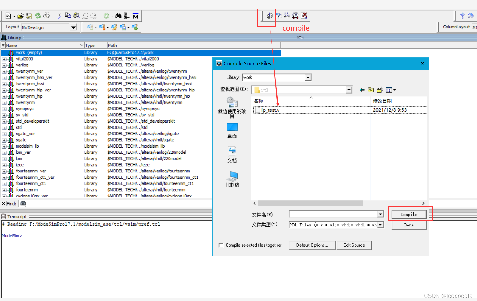477x301 pixels.
Task: Click the Default Options... button
Action: click(x=312, y=245)
